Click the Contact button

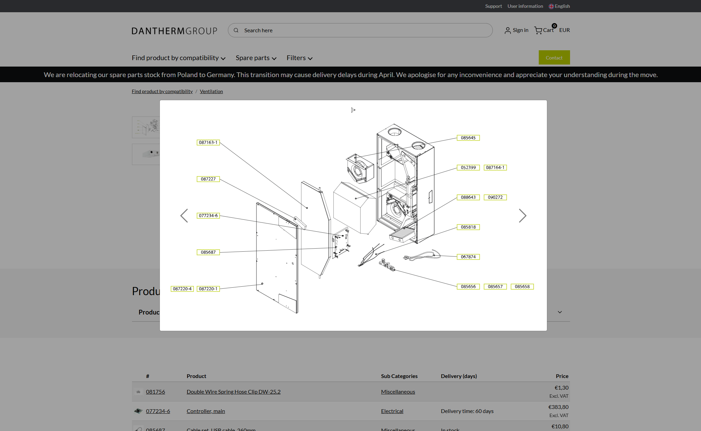tap(554, 58)
